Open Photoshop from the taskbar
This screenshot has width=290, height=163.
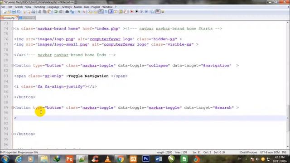(146, 159)
